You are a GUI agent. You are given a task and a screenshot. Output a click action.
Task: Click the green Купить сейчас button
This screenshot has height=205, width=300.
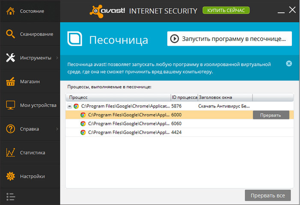coord(226,10)
